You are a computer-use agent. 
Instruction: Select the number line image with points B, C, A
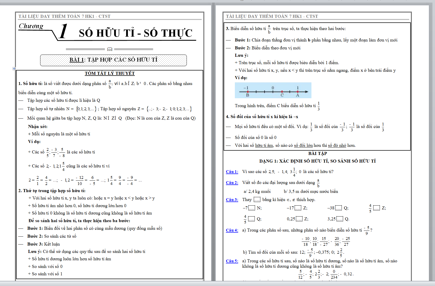[273, 90]
